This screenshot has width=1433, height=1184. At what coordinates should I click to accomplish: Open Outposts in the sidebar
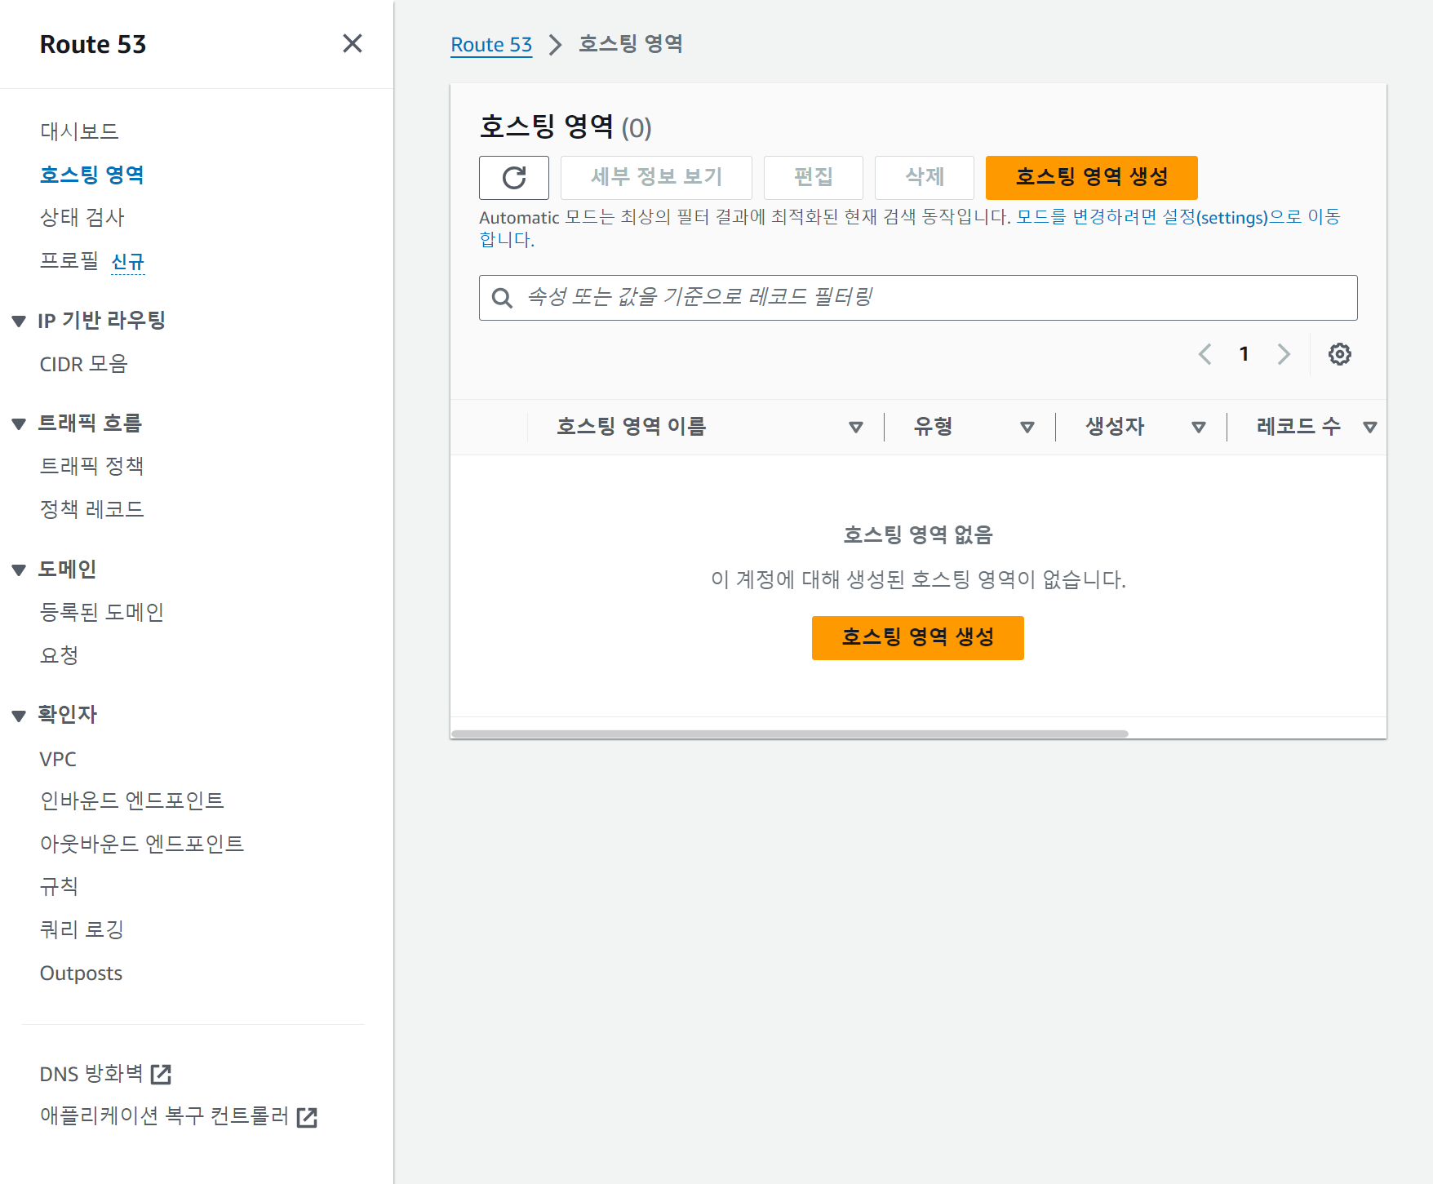[x=81, y=973]
